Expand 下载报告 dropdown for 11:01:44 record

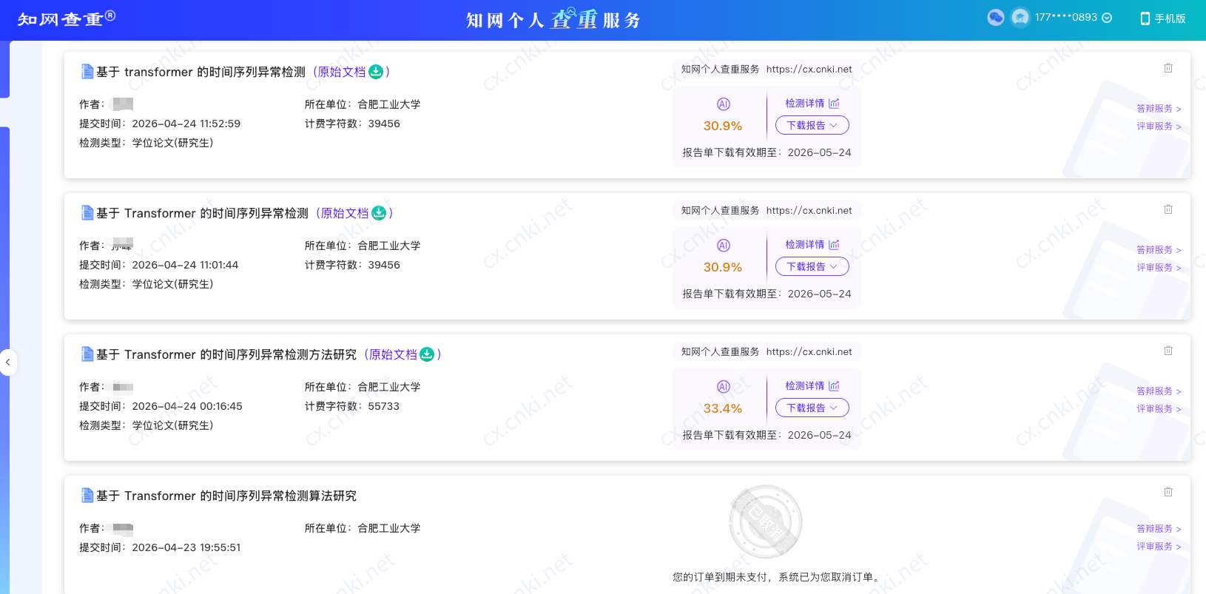(x=812, y=267)
